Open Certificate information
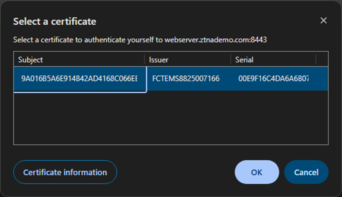The width and height of the screenshot is (342, 197). coord(65,172)
